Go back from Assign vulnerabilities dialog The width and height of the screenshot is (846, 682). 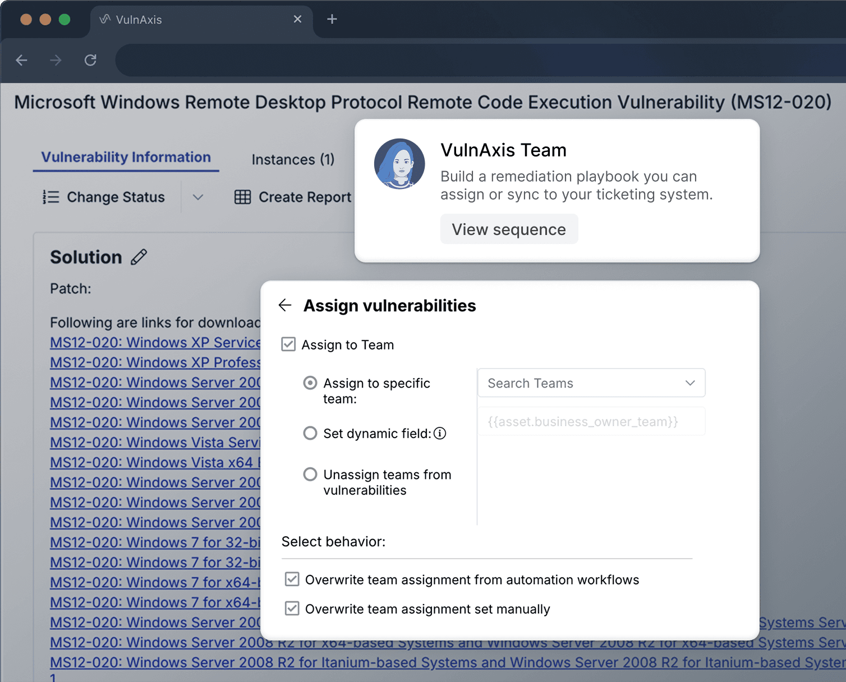tap(285, 305)
